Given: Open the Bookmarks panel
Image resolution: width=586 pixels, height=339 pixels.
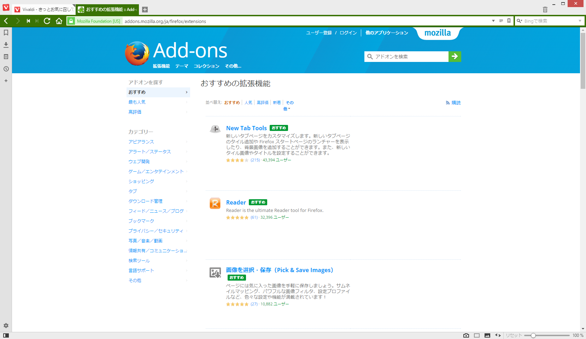Looking at the screenshot, I should click(x=6, y=33).
